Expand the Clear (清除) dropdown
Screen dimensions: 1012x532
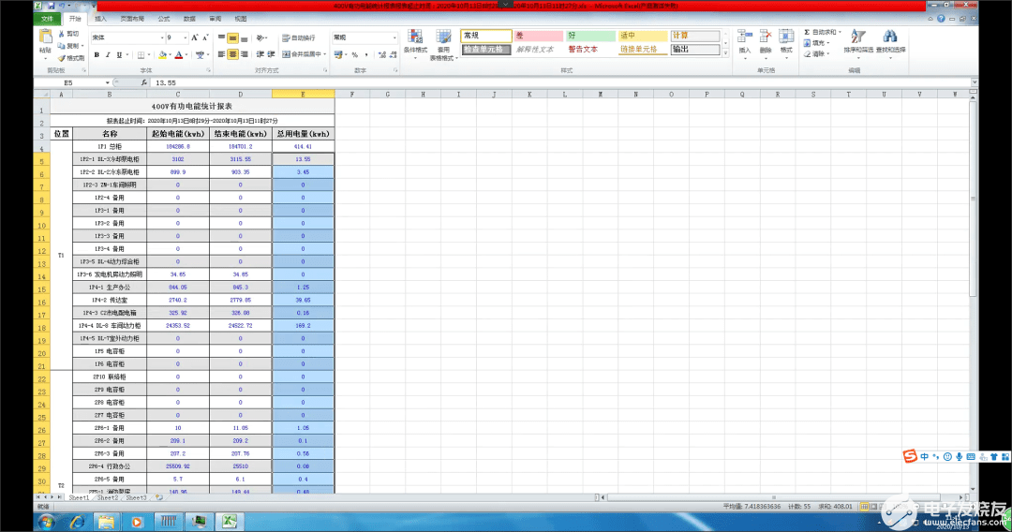827,54
